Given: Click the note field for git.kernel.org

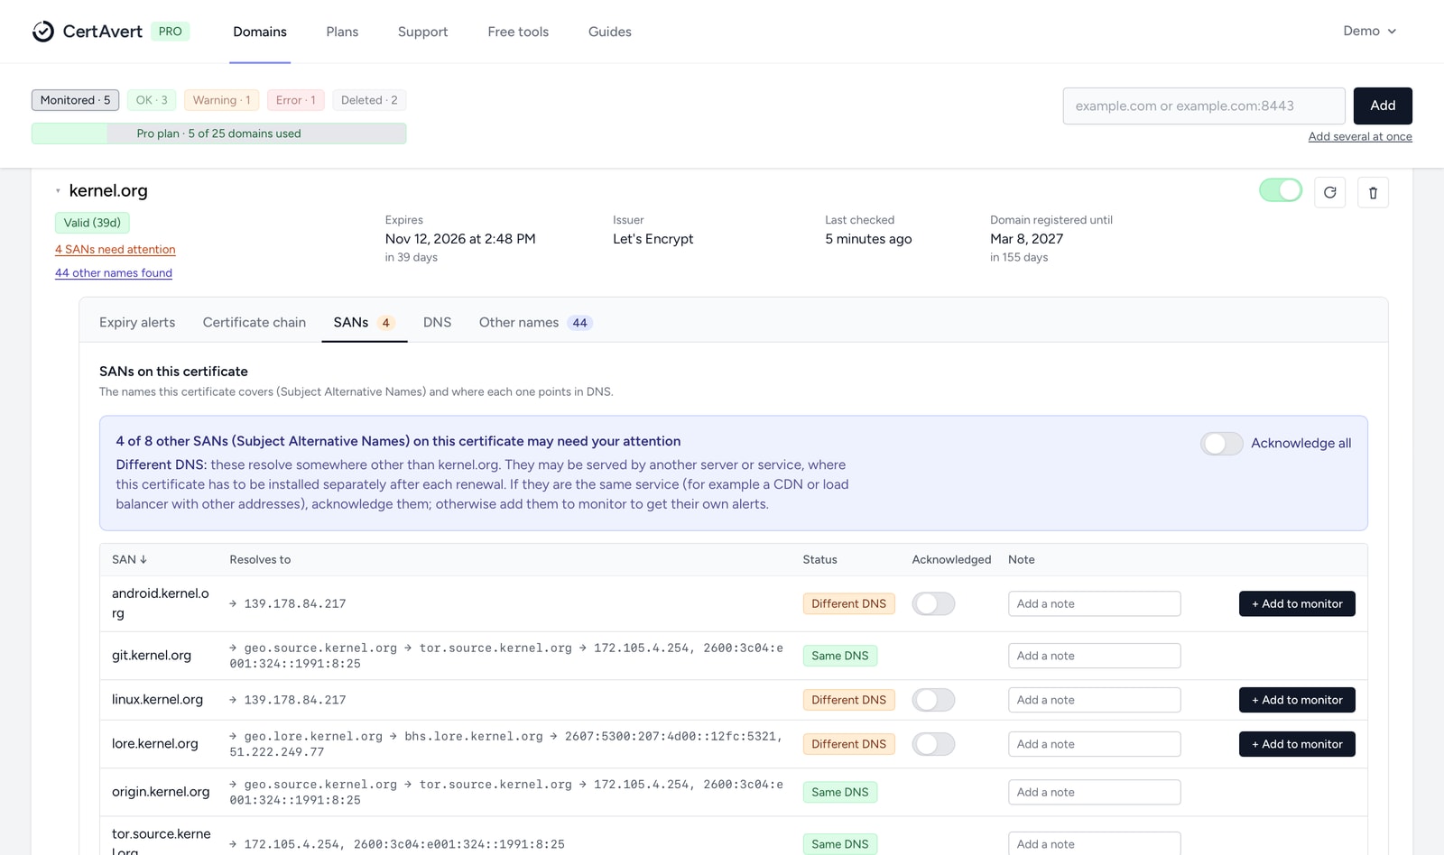Looking at the screenshot, I should pos(1095,656).
